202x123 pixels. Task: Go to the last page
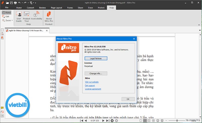tap(108, 121)
